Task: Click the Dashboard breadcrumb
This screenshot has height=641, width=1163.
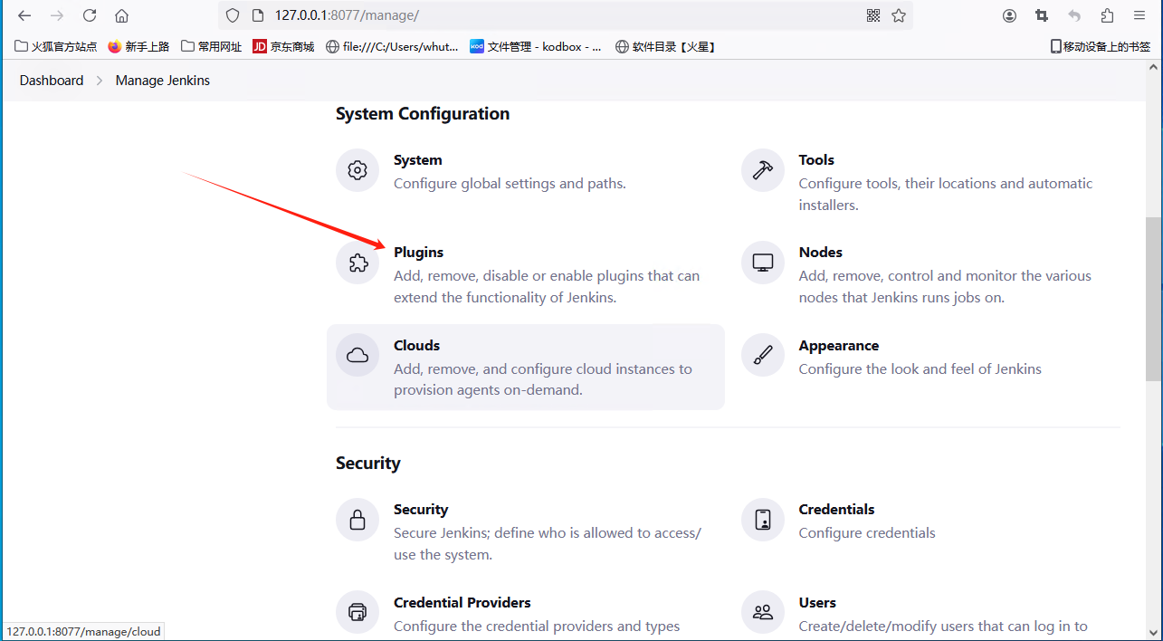Action: [52, 81]
